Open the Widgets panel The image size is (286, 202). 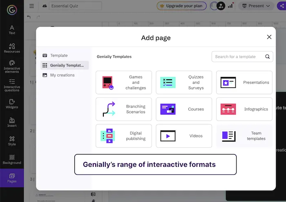click(x=12, y=103)
